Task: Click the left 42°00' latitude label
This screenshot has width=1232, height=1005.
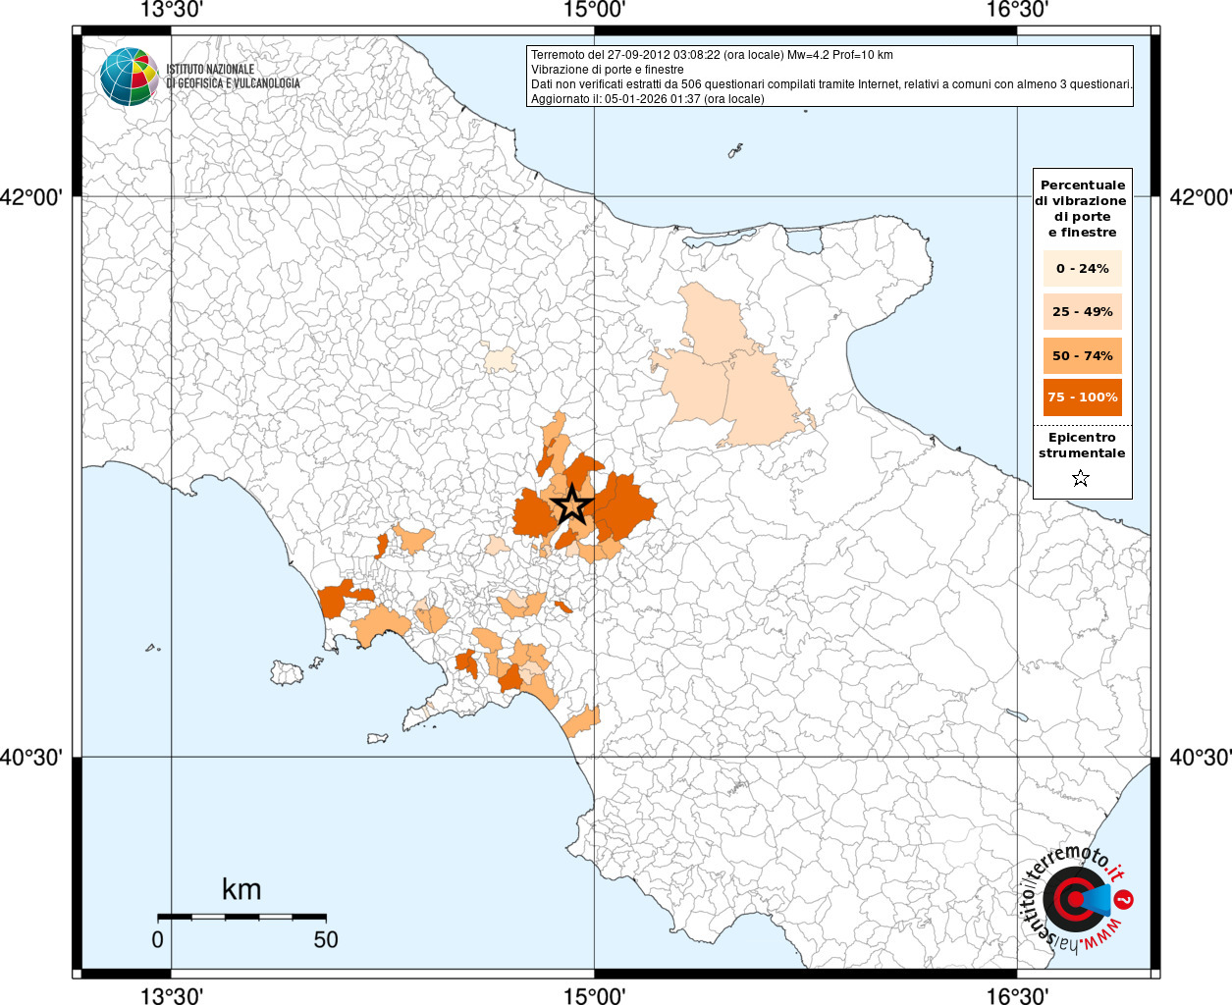Action: (31, 197)
